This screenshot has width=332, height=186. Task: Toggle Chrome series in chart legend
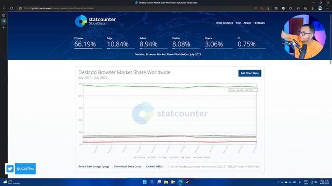click(x=140, y=157)
